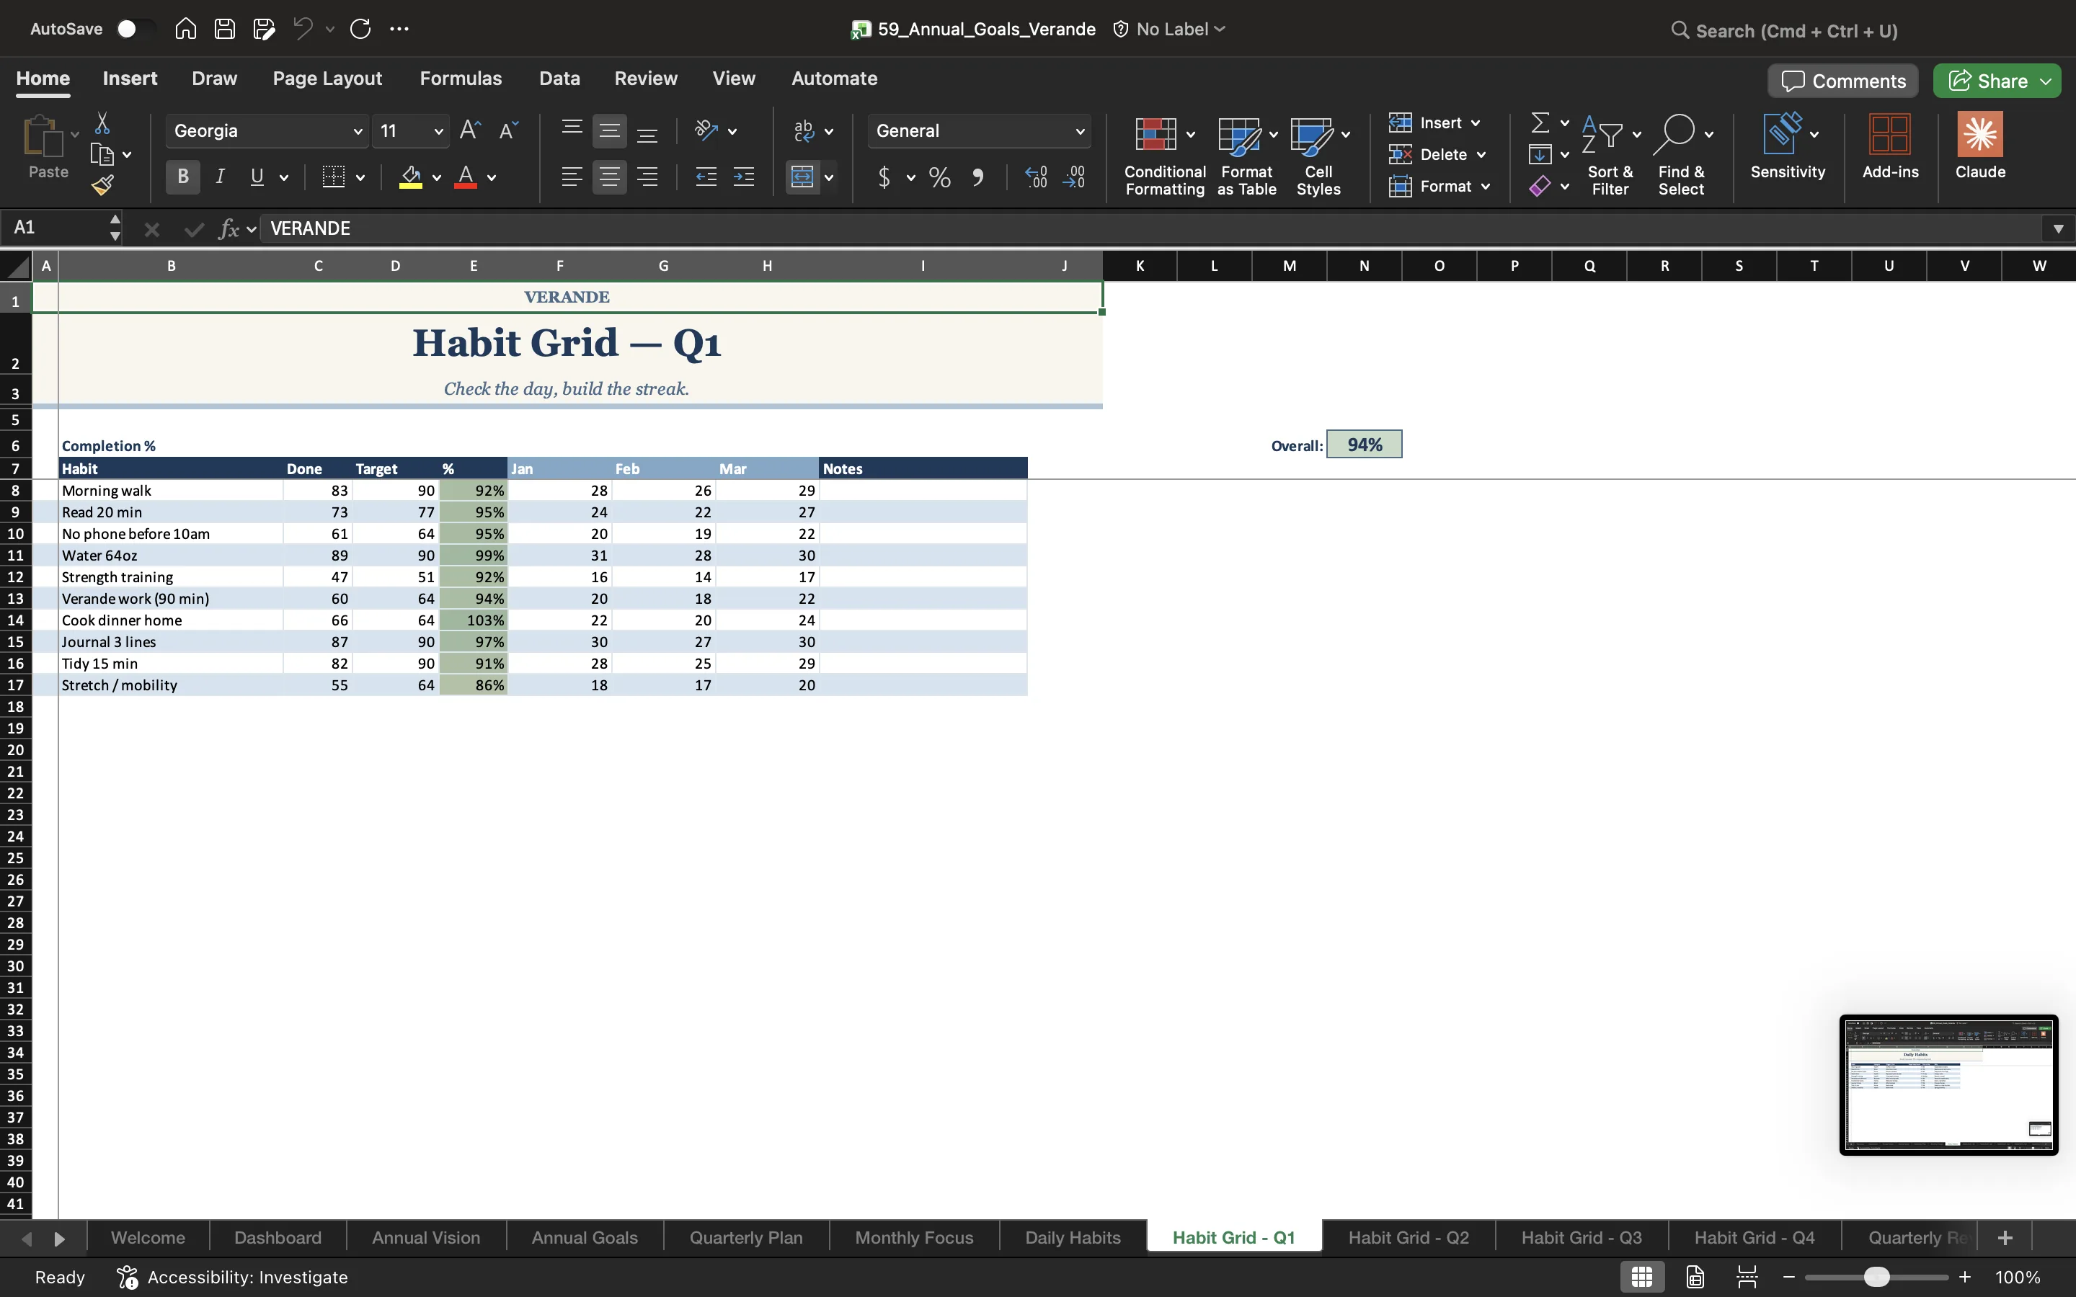The width and height of the screenshot is (2076, 1297).
Task: Click the Borders icon
Action: (333, 177)
